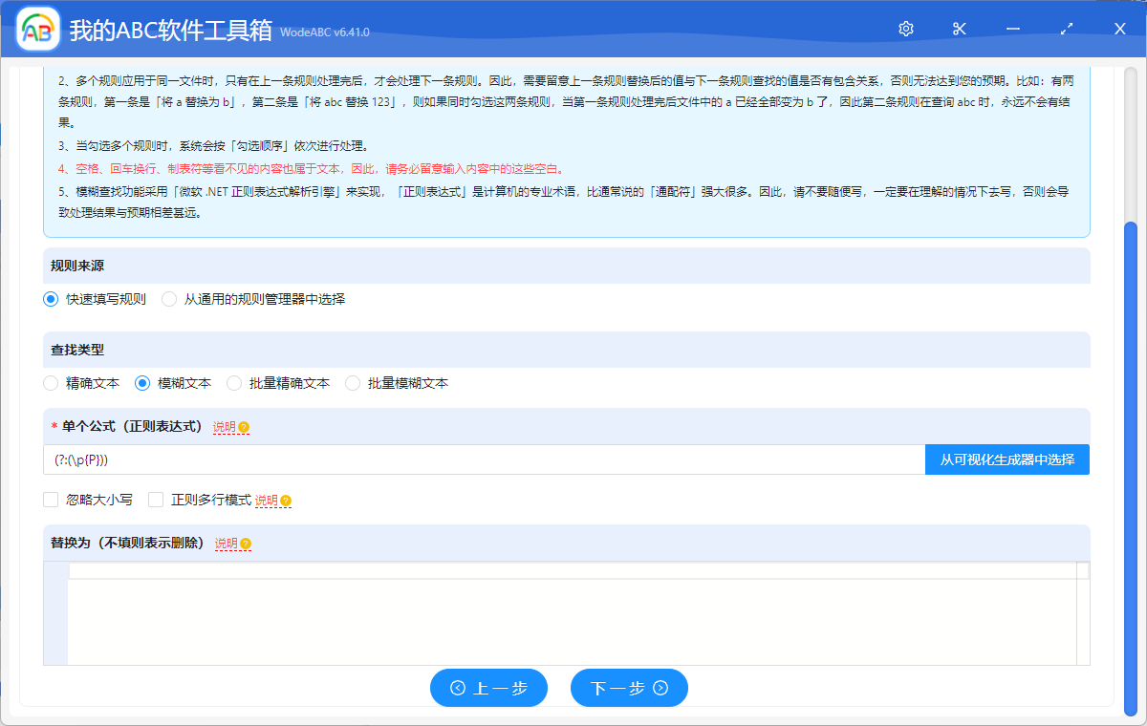Click the regex formula input field

[478, 459]
